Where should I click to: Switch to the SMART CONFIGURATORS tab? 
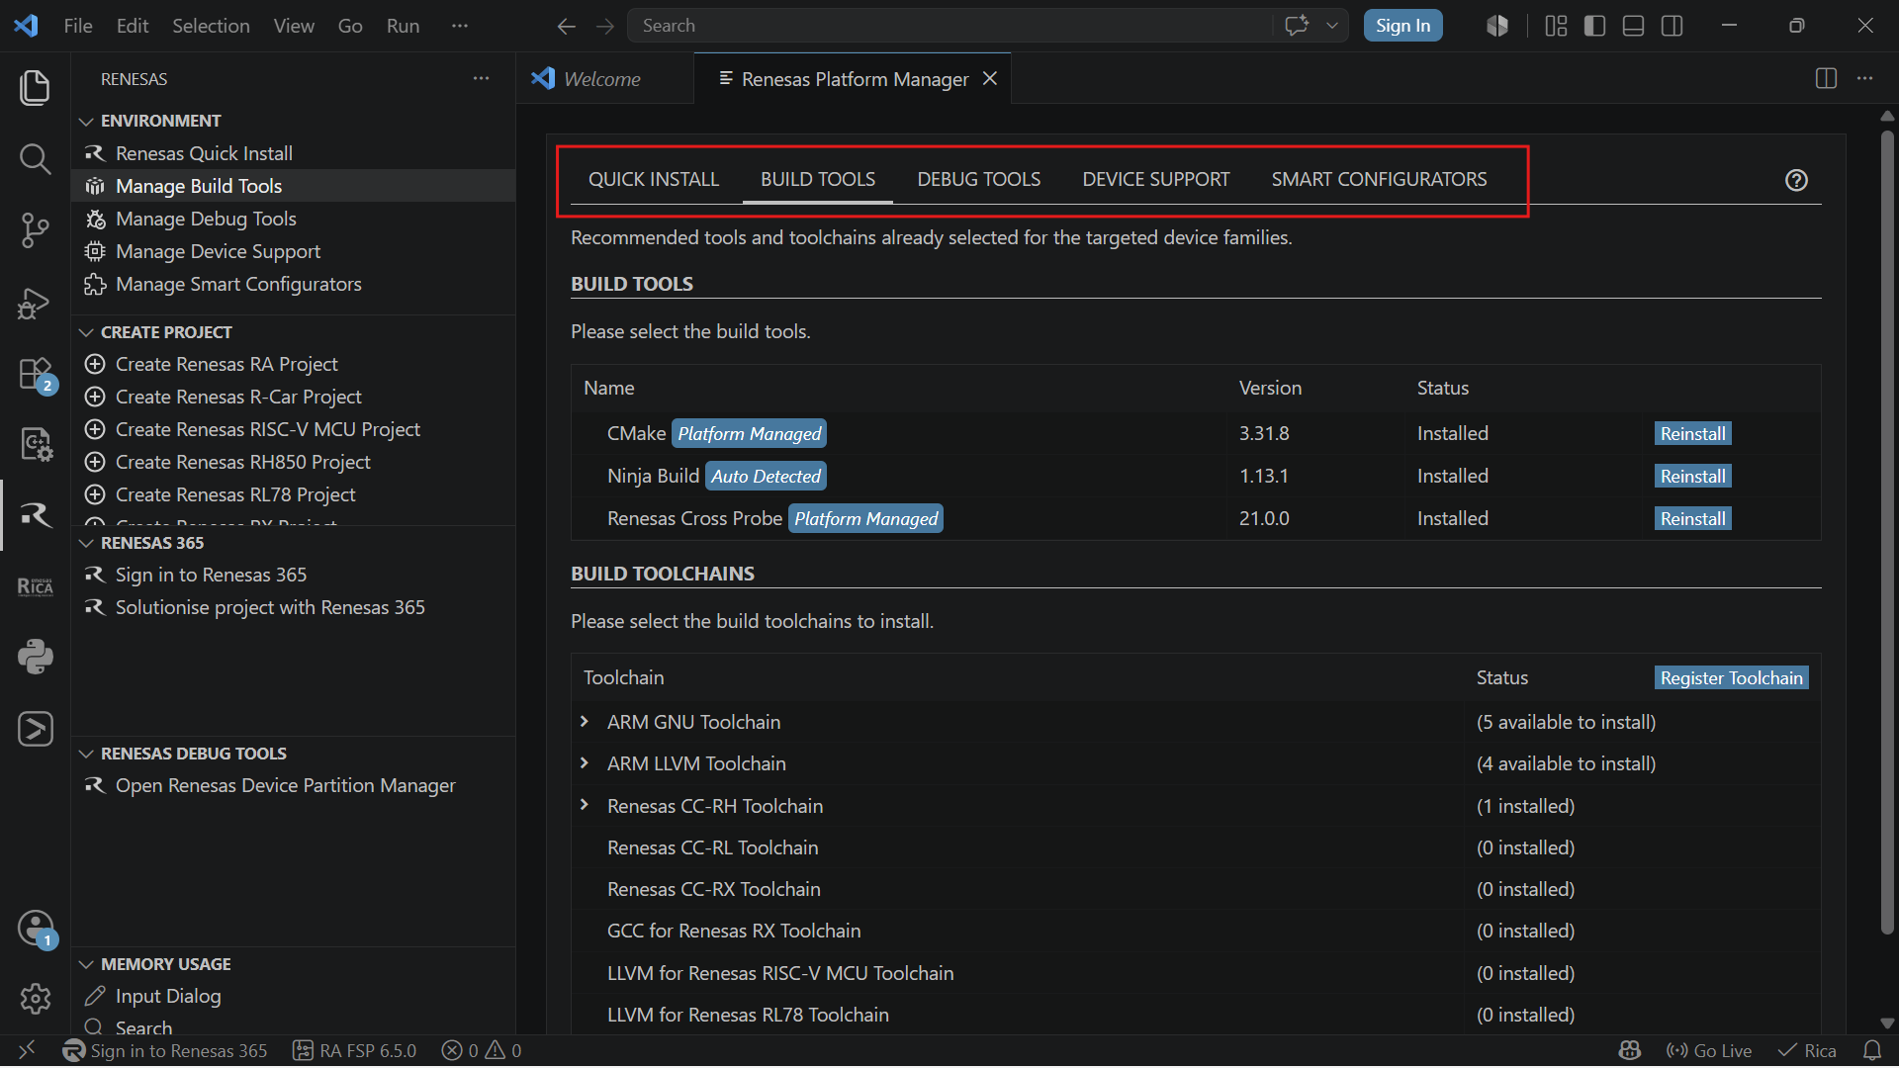coord(1379,179)
